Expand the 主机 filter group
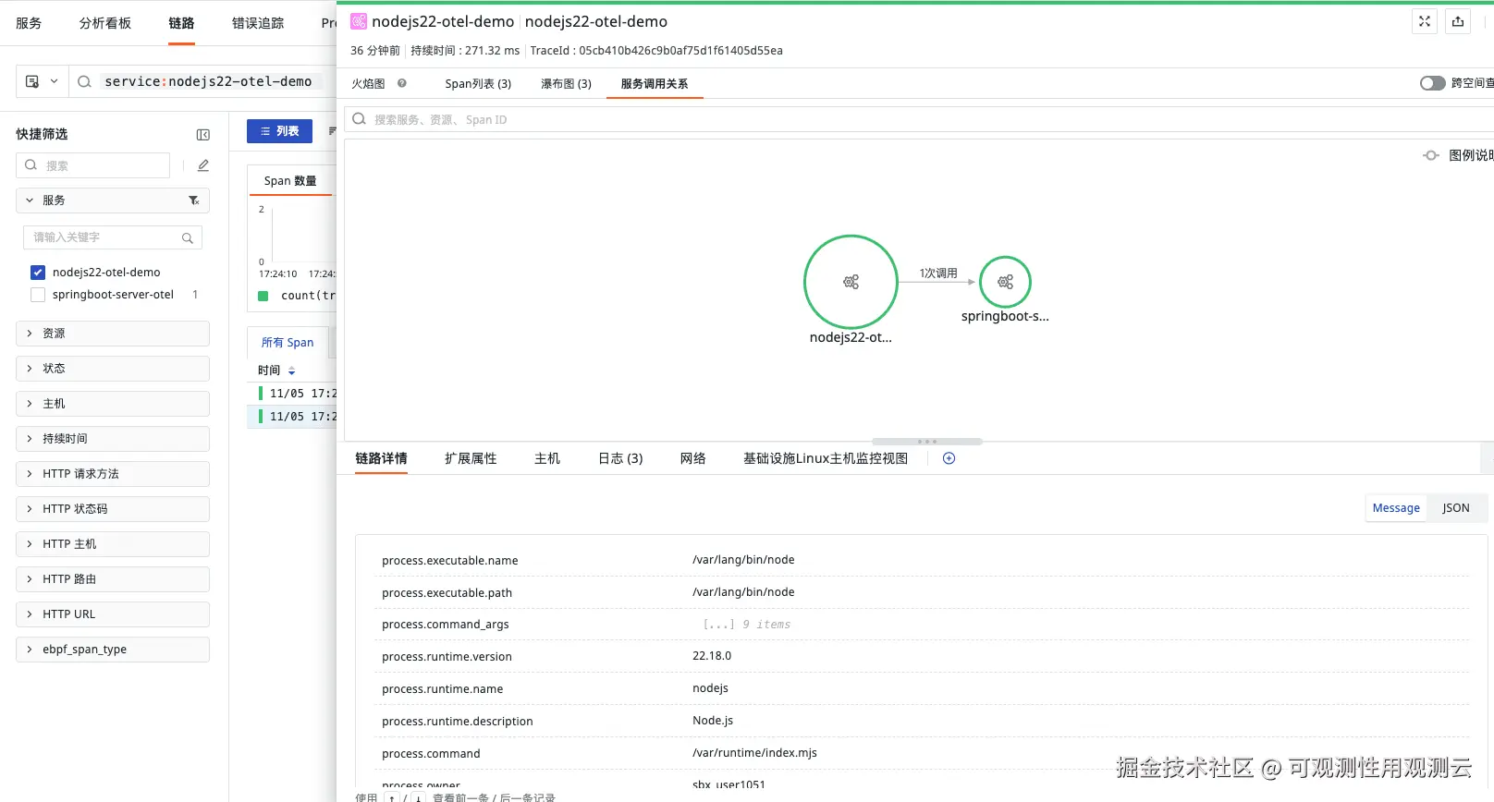 pos(113,404)
